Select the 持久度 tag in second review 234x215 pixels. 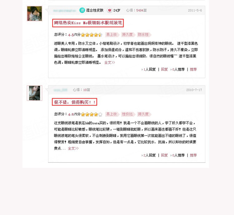(144, 114)
